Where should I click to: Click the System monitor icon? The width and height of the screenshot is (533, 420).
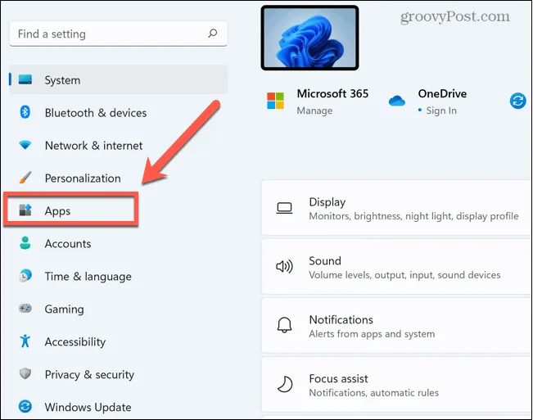tap(25, 79)
